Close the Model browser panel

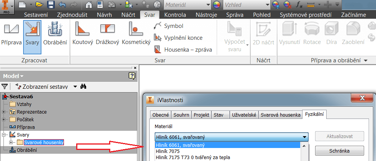pos(135,68)
